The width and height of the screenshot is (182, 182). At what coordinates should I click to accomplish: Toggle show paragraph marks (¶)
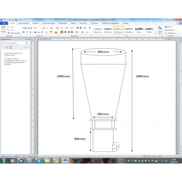coord(90,28)
